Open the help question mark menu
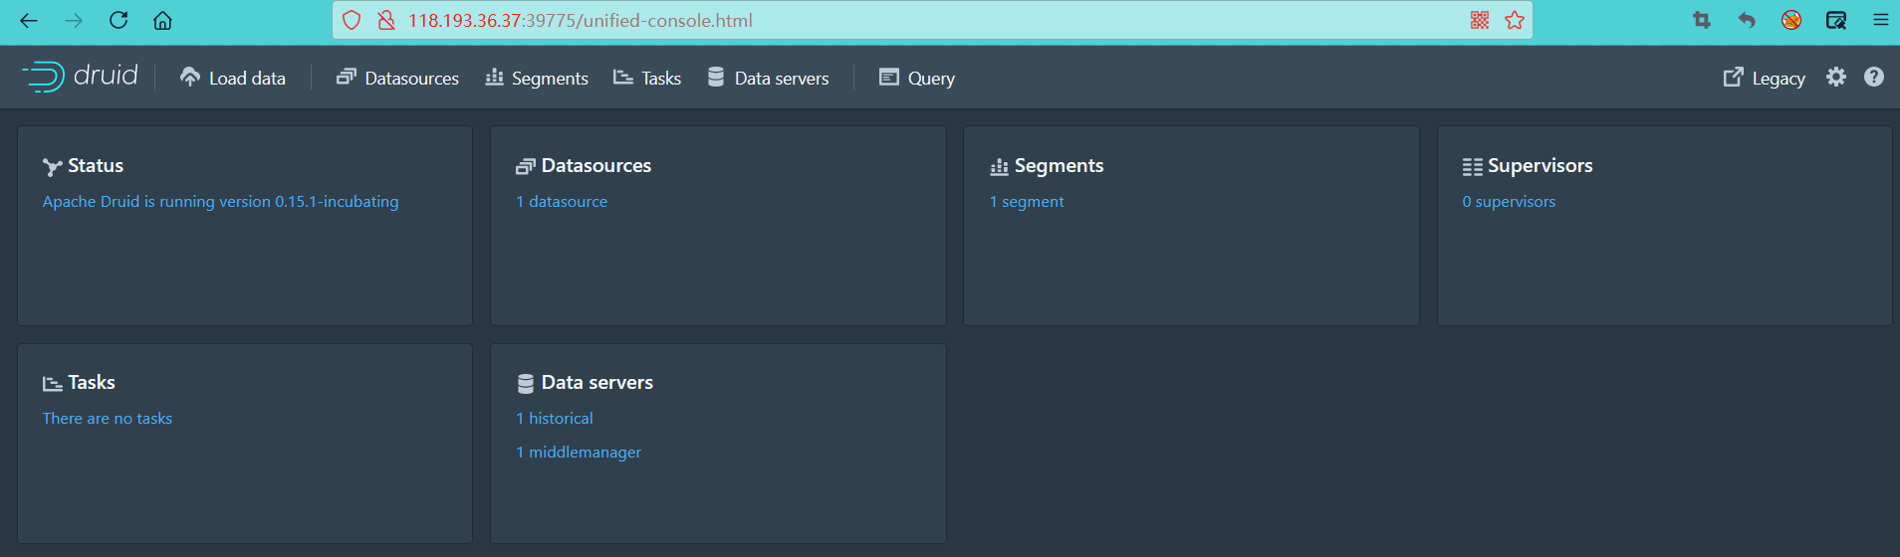The image size is (1900, 557). [x=1874, y=77]
